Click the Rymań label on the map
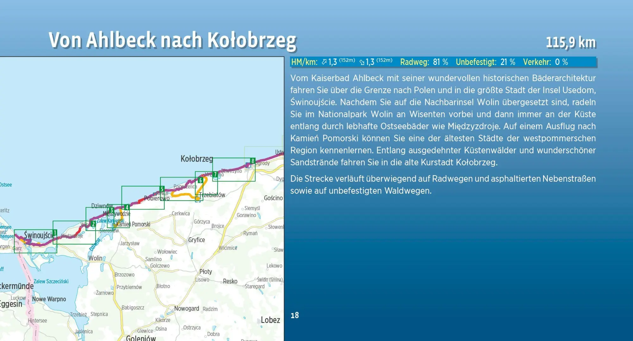Screen dimensions: 633x341 [x=250, y=233]
